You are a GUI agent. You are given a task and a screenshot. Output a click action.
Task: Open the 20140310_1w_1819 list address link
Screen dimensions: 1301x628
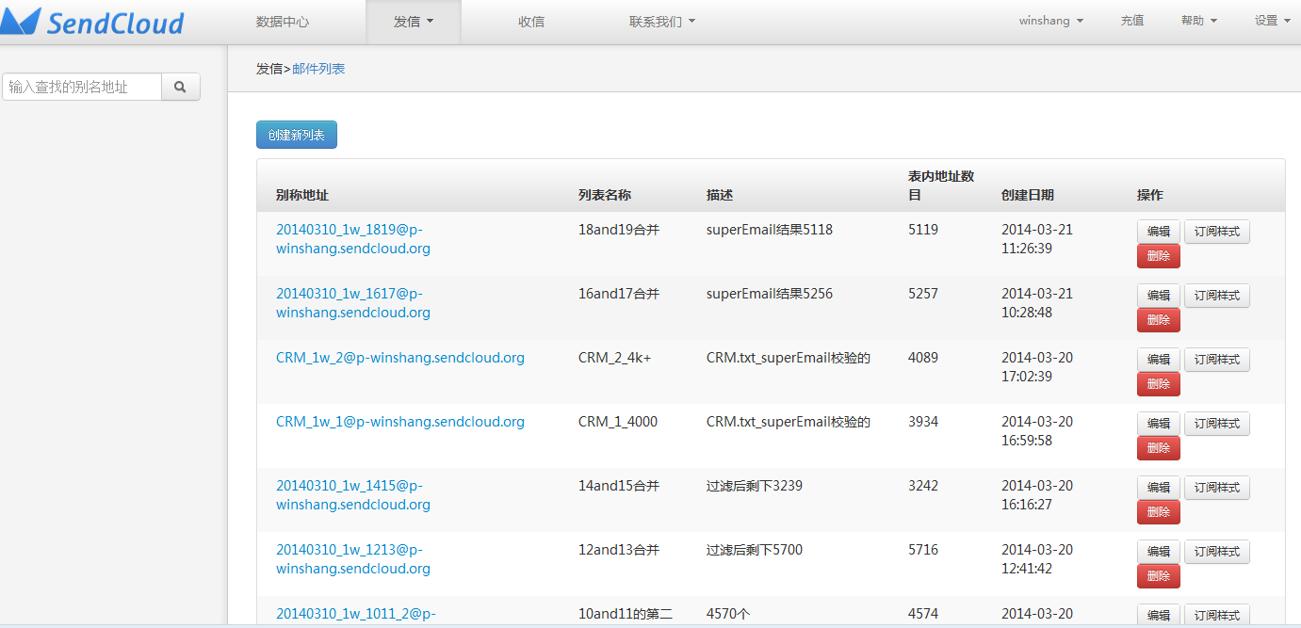click(x=353, y=239)
